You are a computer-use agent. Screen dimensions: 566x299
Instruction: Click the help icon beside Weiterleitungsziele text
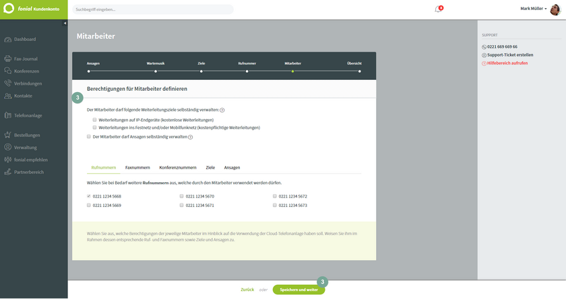pos(222,110)
